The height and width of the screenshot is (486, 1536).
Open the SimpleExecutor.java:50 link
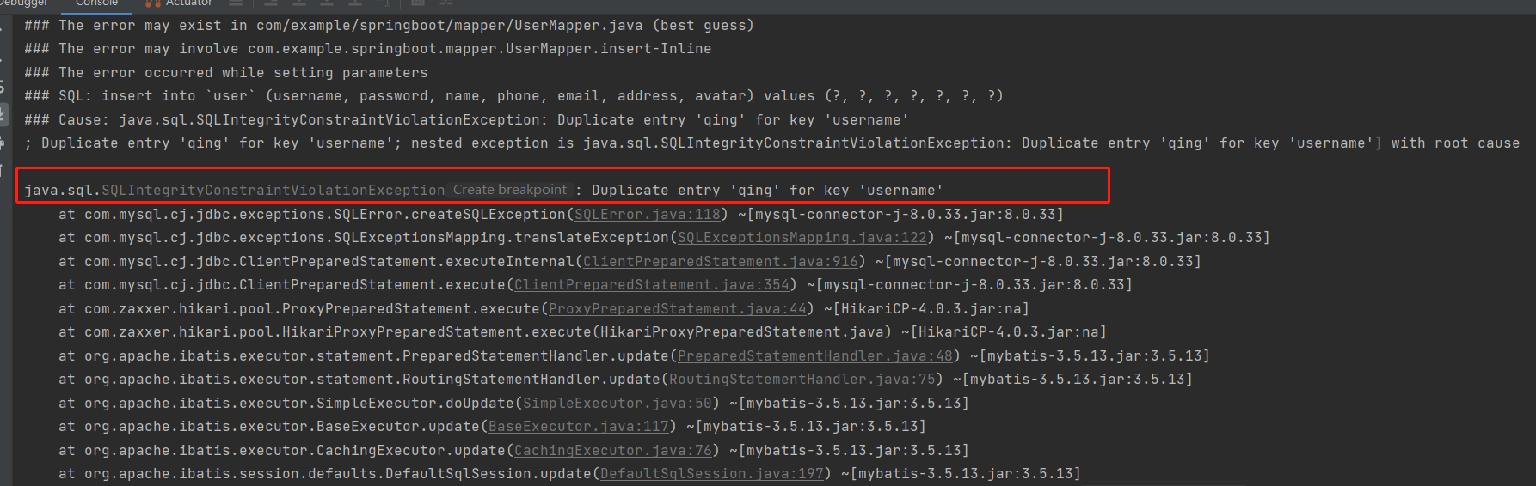click(x=617, y=404)
